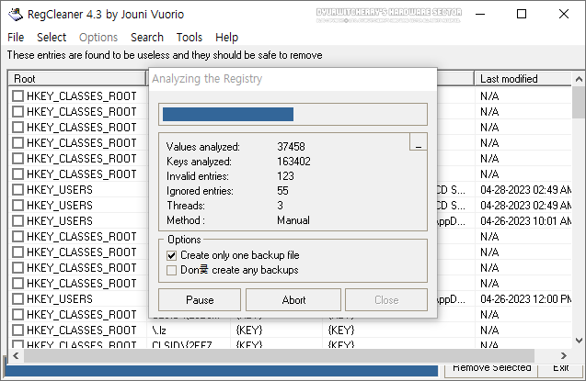The height and width of the screenshot is (381, 586).
Task: Uncheck Create only one backup file
Action: 171,255
